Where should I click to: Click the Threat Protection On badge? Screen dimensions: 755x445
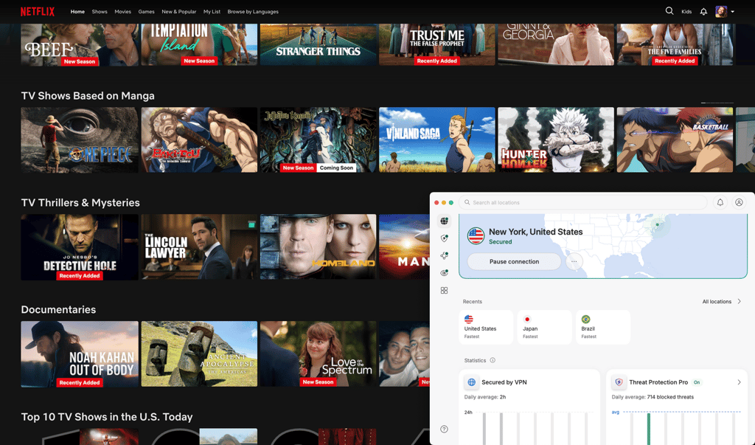point(697,382)
